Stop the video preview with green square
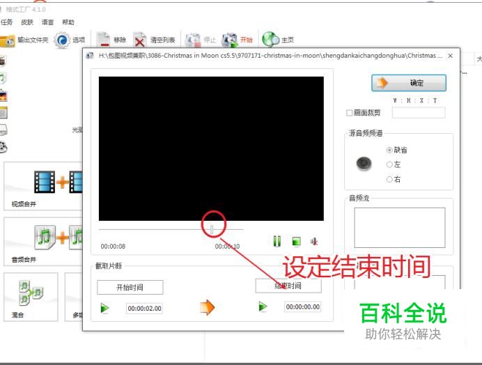This screenshot has height=365, width=482. 296,242
